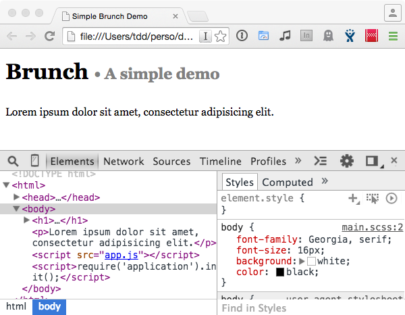Open the Timeline panel tab

pyautogui.click(x=220, y=162)
